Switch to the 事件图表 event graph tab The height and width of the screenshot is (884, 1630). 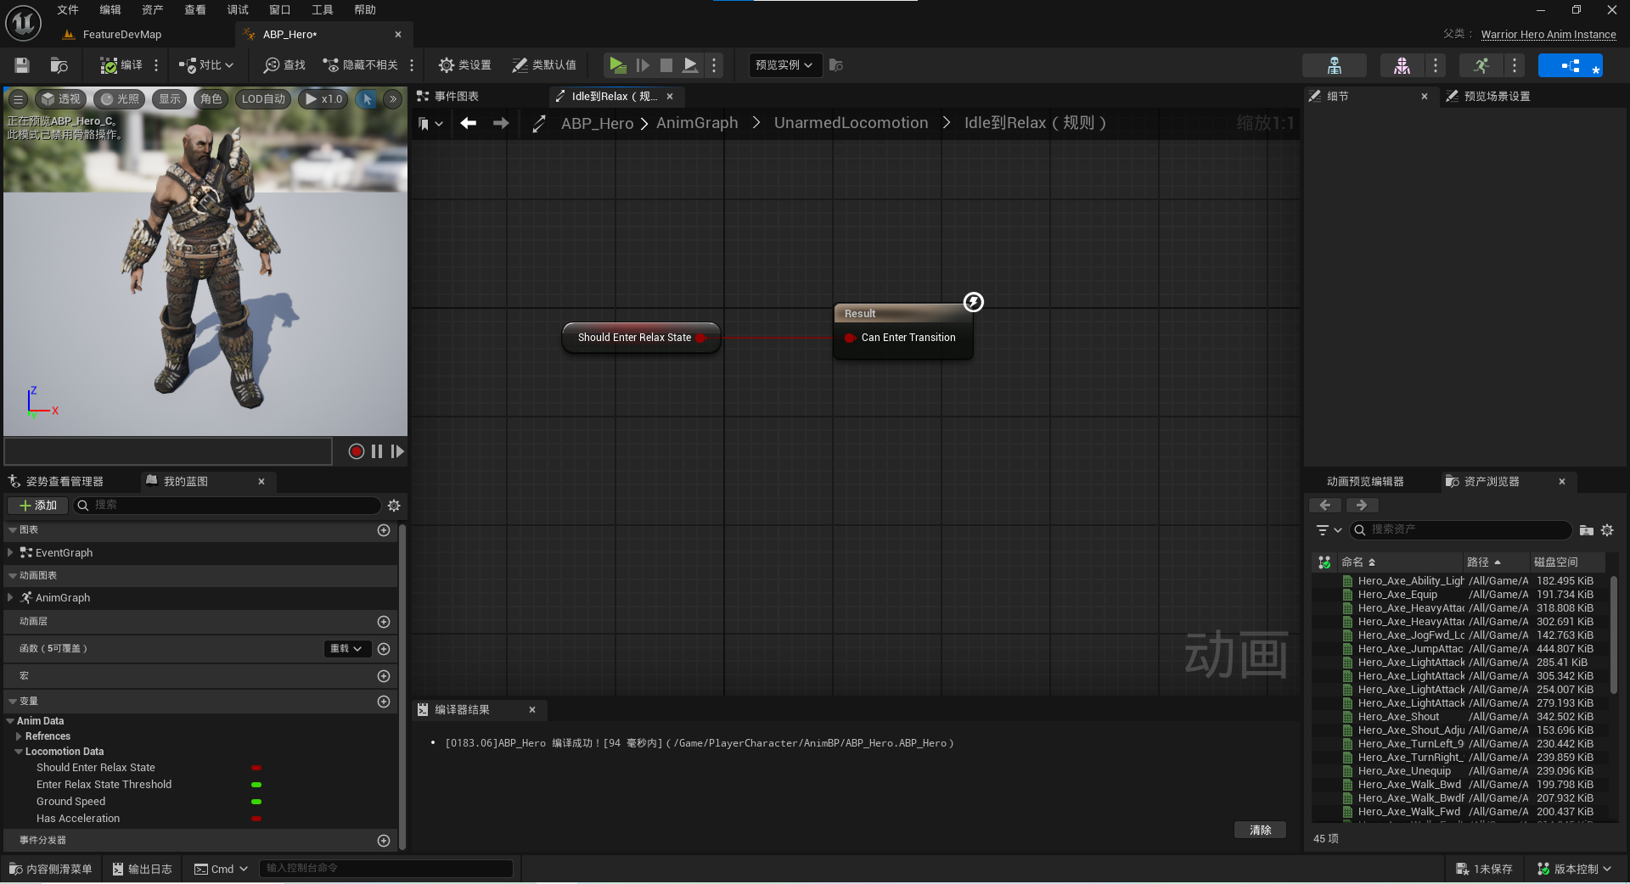click(448, 96)
